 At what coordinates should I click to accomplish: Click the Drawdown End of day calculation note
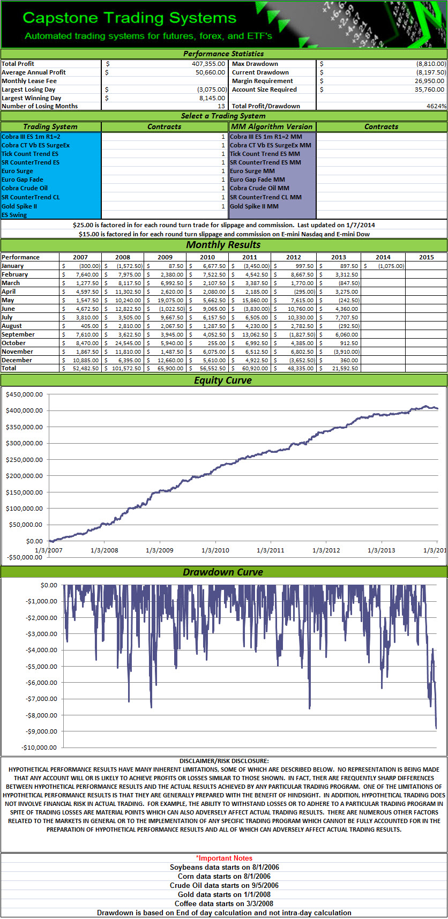tap(225, 913)
